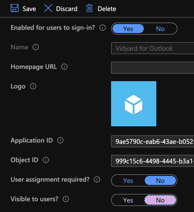Click the info icon beside Homepage URL
This screenshot has height=212, width=194.
click(x=64, y=67)
